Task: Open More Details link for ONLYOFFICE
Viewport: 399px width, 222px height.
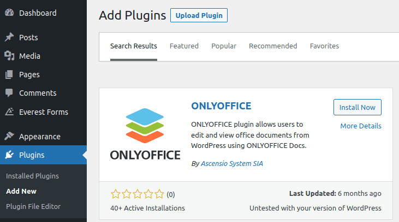Action: click(x=360, y=126)
